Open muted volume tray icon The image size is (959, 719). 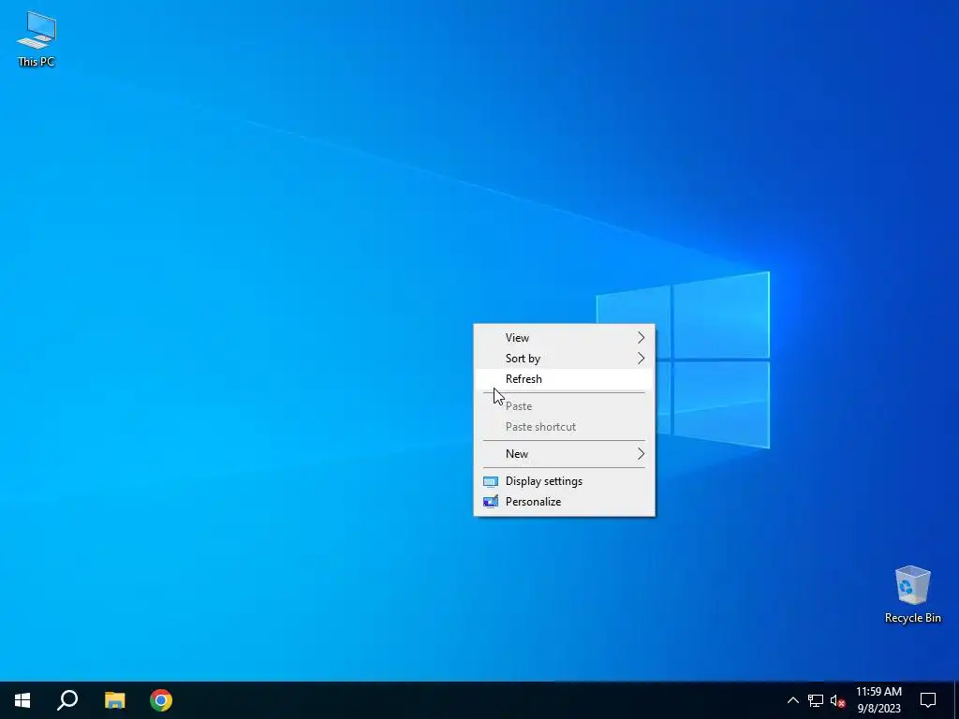tap(837, 700)
